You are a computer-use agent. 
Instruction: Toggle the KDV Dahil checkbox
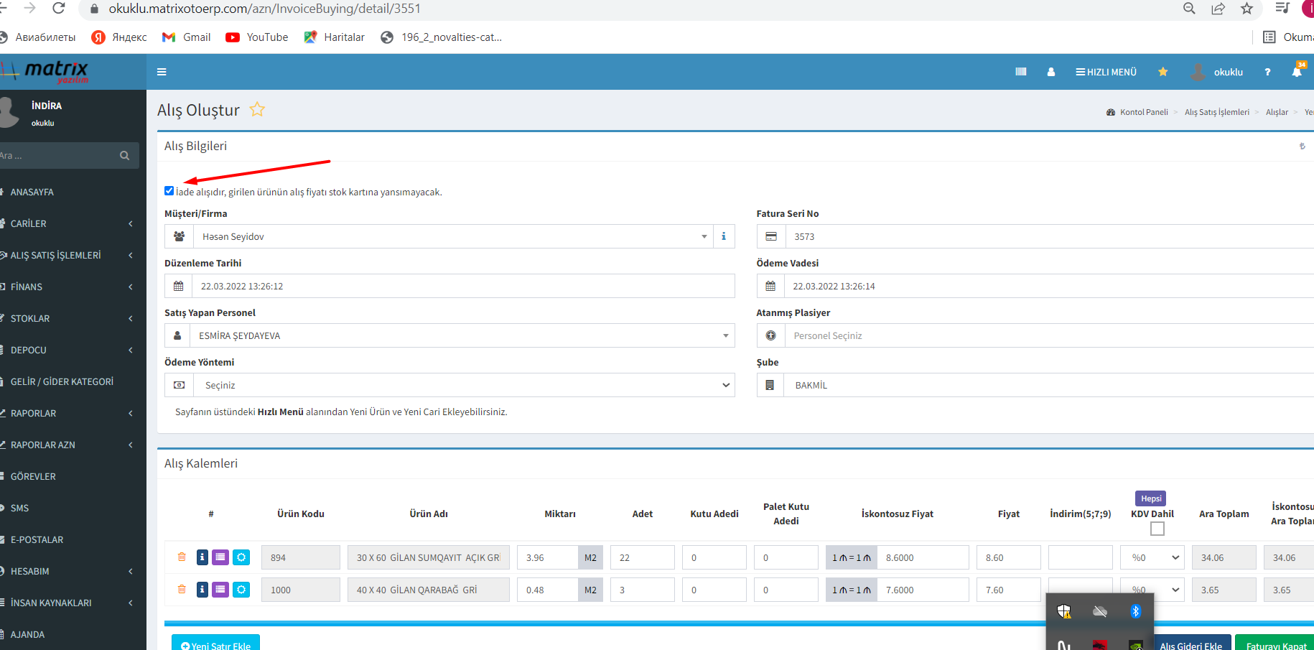click(1157, 529)
